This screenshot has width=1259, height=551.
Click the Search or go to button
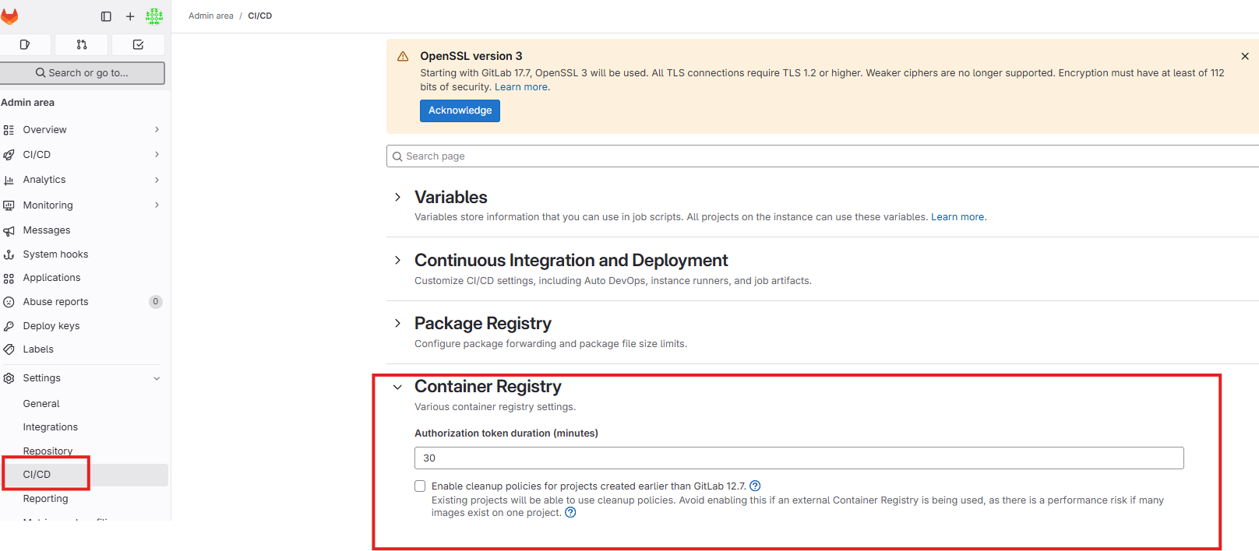click(82, 72)
